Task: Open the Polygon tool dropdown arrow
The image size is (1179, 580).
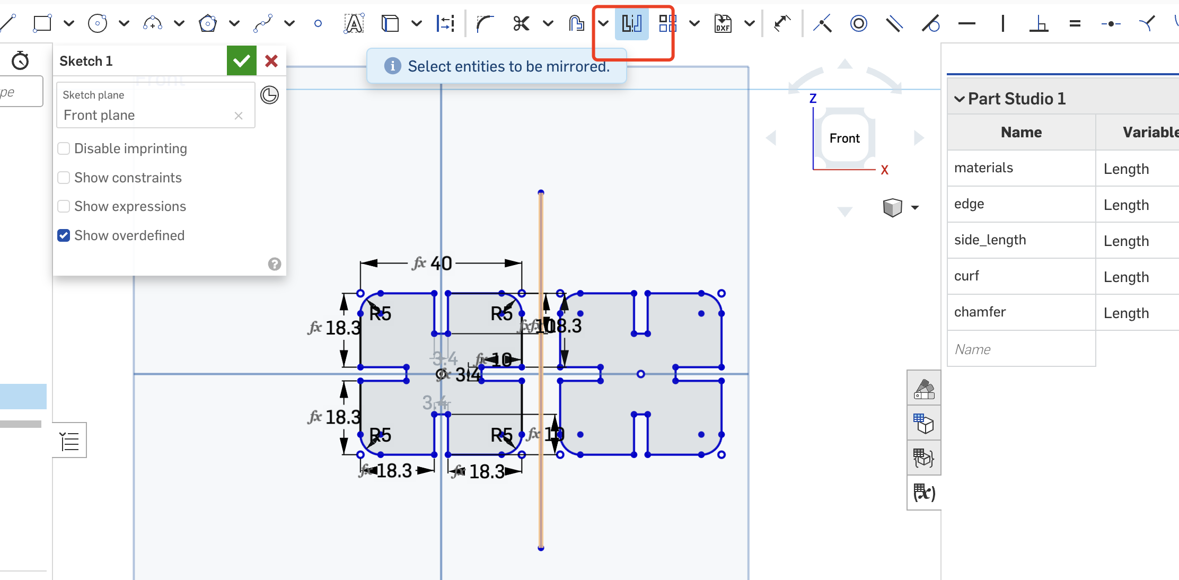Action: click(234, 23)
